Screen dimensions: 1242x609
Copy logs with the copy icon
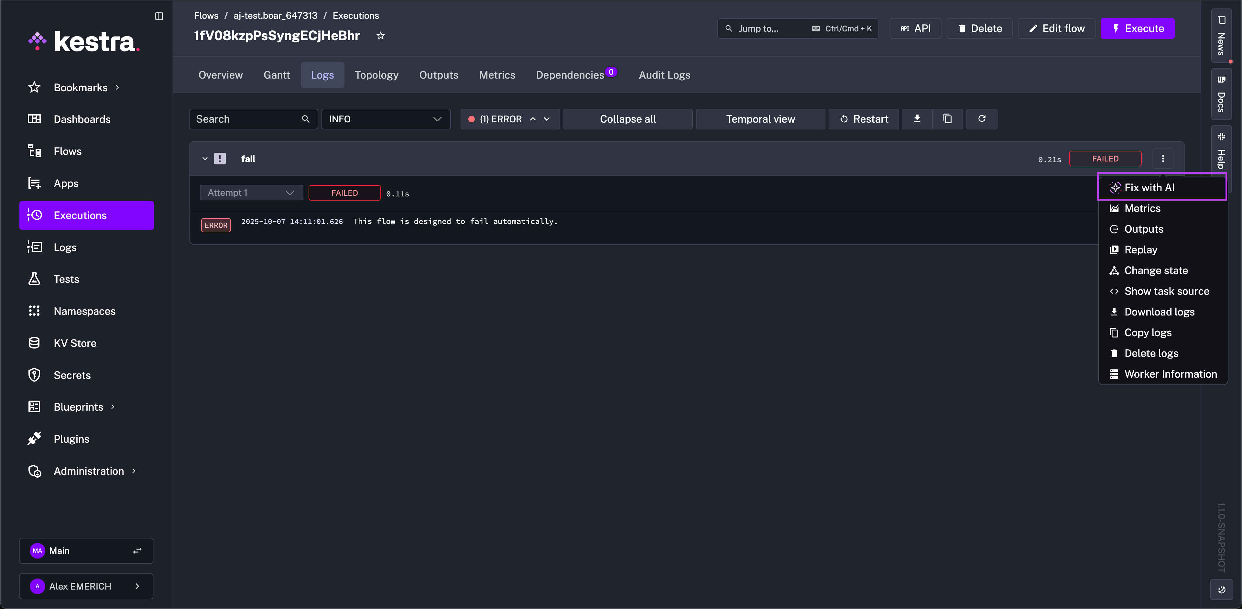pos(948,119)
